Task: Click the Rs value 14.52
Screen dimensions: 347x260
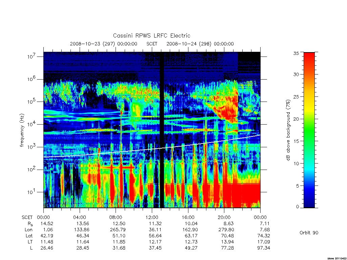Action: [47, 223]
